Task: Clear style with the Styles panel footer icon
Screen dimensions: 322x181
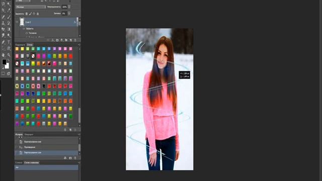Action: [65, 130]
